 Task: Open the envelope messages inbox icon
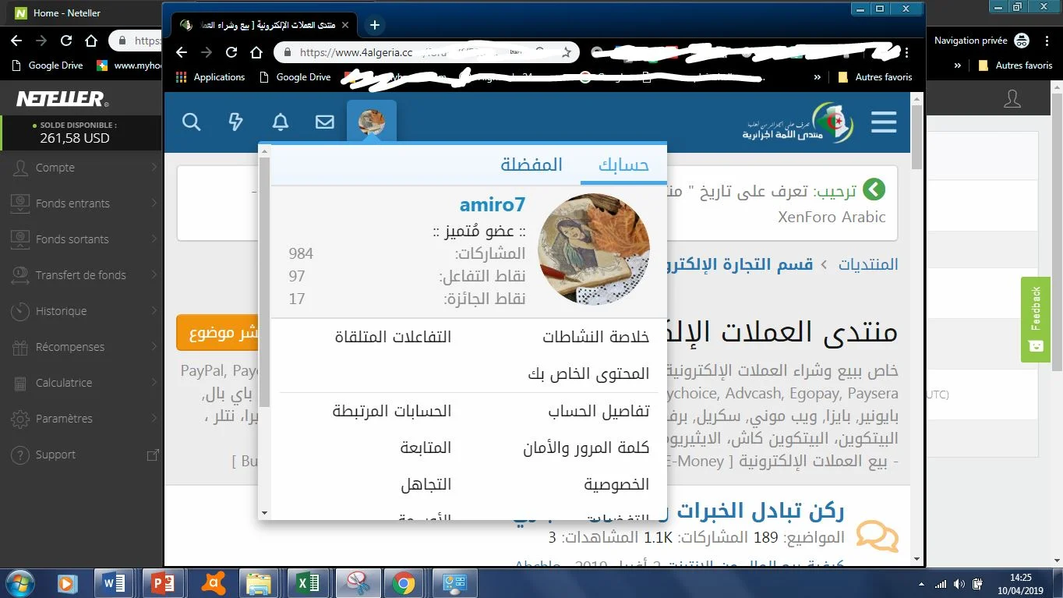[324, 122]
